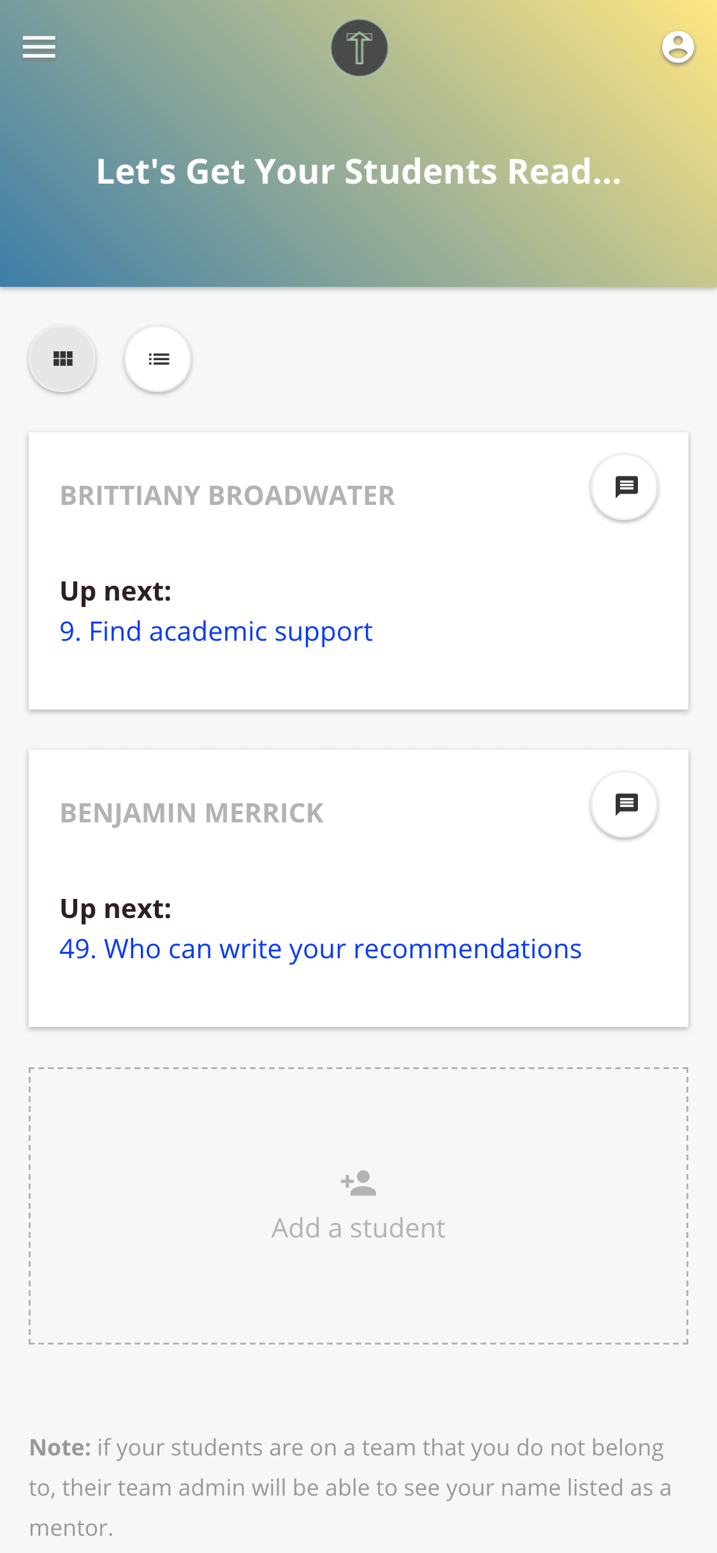Switch to list view layout
The image size is (717, 1553).
point(158,359)
